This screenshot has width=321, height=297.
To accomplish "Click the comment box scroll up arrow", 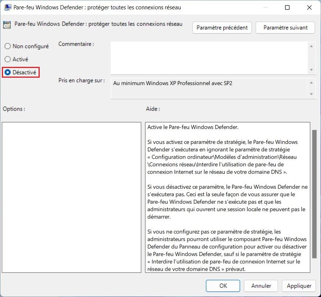I will [311, 46].
